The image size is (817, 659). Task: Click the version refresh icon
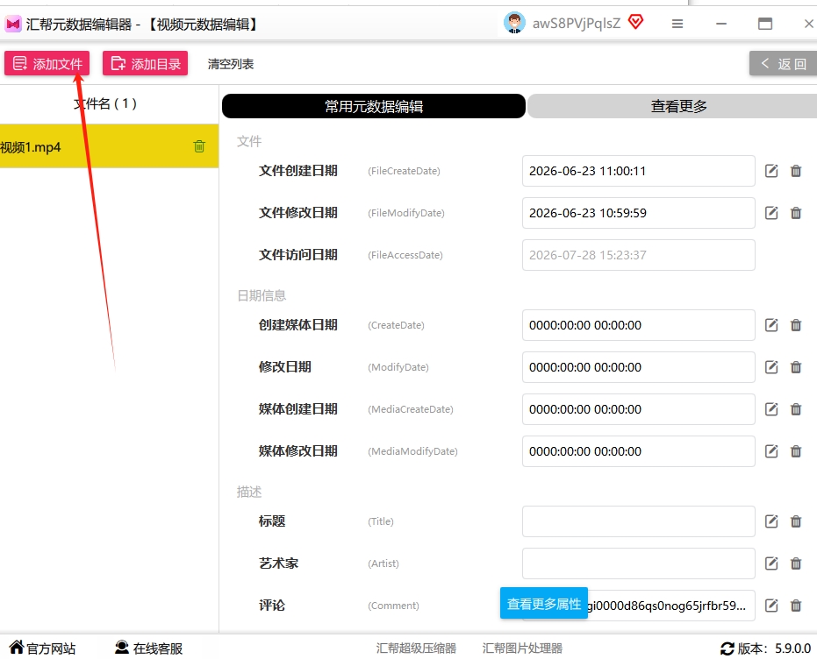click(x=727, y=648)
